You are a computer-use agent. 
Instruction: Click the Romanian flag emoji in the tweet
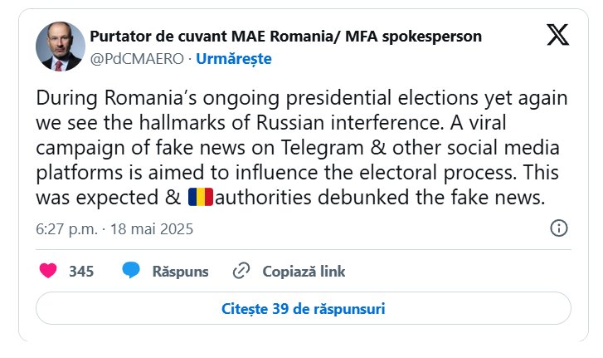[200, 198]
